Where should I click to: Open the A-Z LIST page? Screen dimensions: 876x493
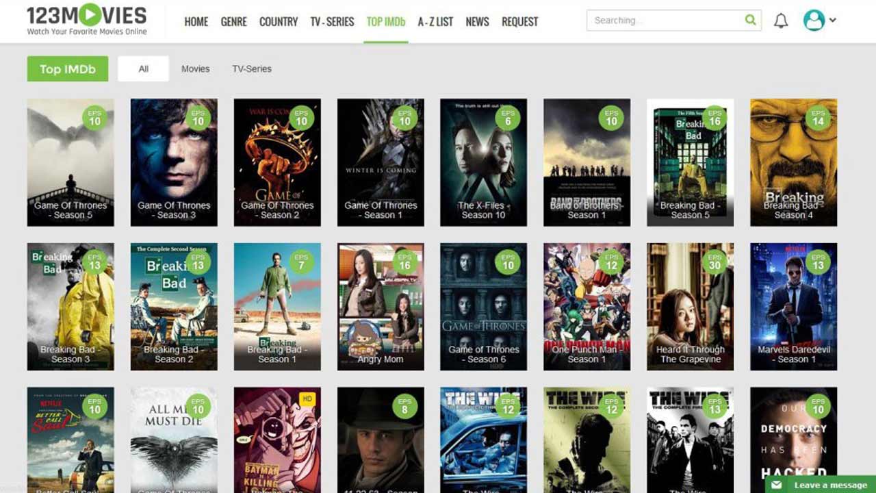pos(435,21)
